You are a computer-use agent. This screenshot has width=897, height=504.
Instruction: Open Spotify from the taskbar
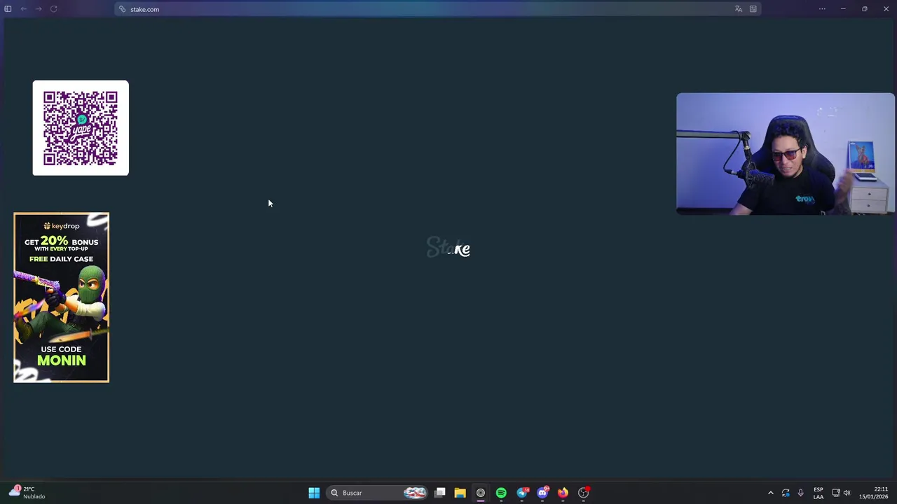pyautogui.click(x=501, y=493)
